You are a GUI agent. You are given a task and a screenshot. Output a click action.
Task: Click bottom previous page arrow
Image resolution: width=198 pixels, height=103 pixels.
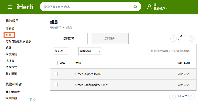(172, 96)
